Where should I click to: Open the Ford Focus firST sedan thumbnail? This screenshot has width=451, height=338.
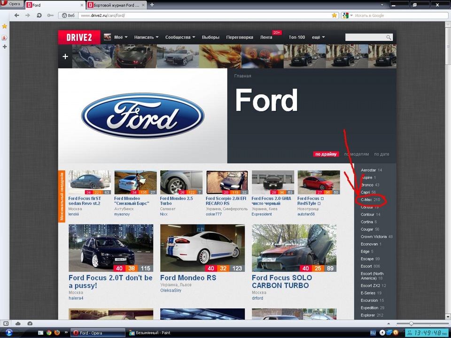click(x=89, y=182)
